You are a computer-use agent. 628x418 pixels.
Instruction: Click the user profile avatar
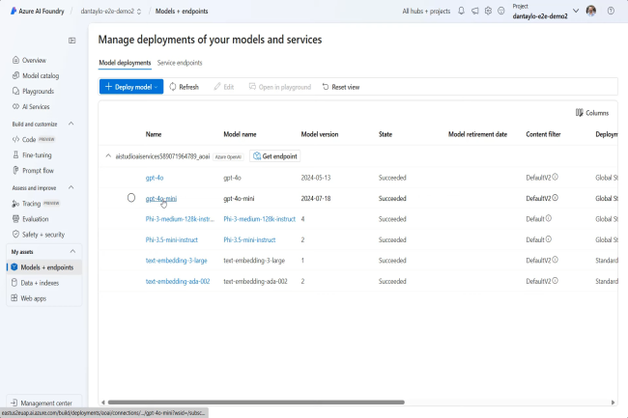pyautogui.click(x=591, y=11)
